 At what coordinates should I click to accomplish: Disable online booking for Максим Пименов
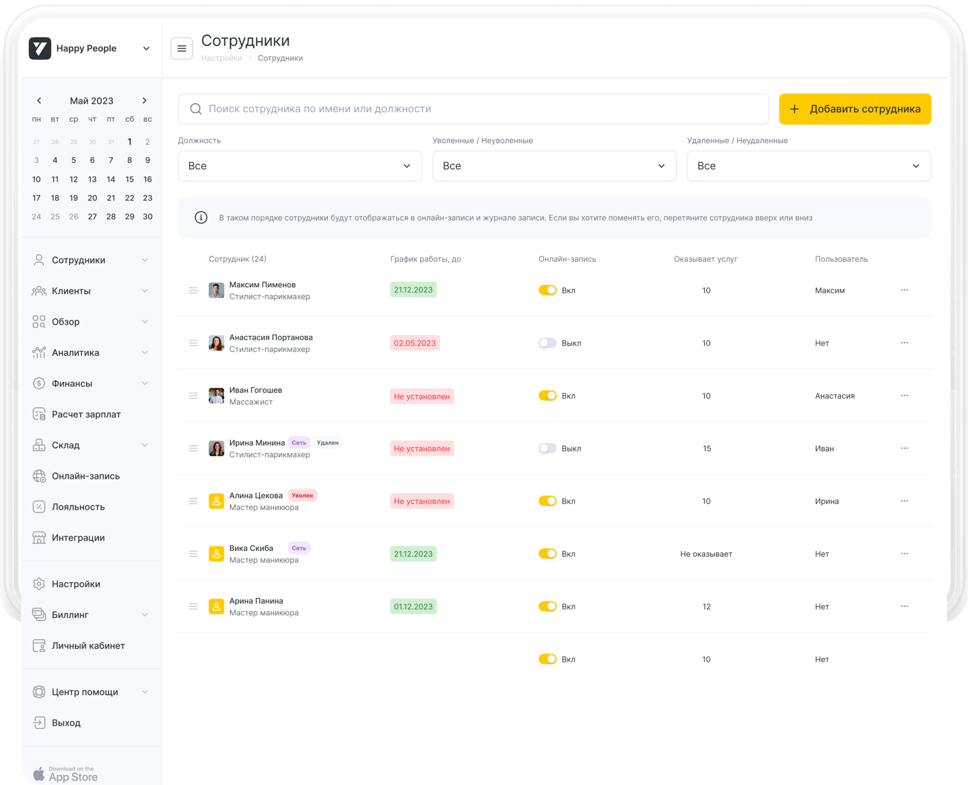coord(547,290)
